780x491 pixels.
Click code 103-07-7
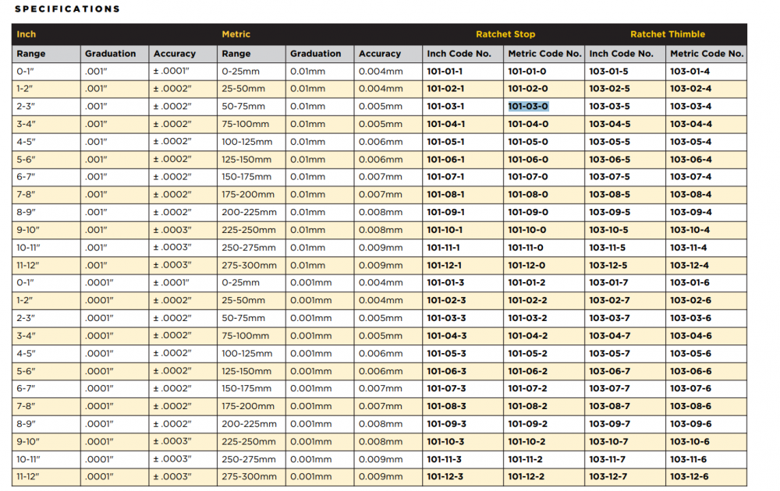[609, 388]
